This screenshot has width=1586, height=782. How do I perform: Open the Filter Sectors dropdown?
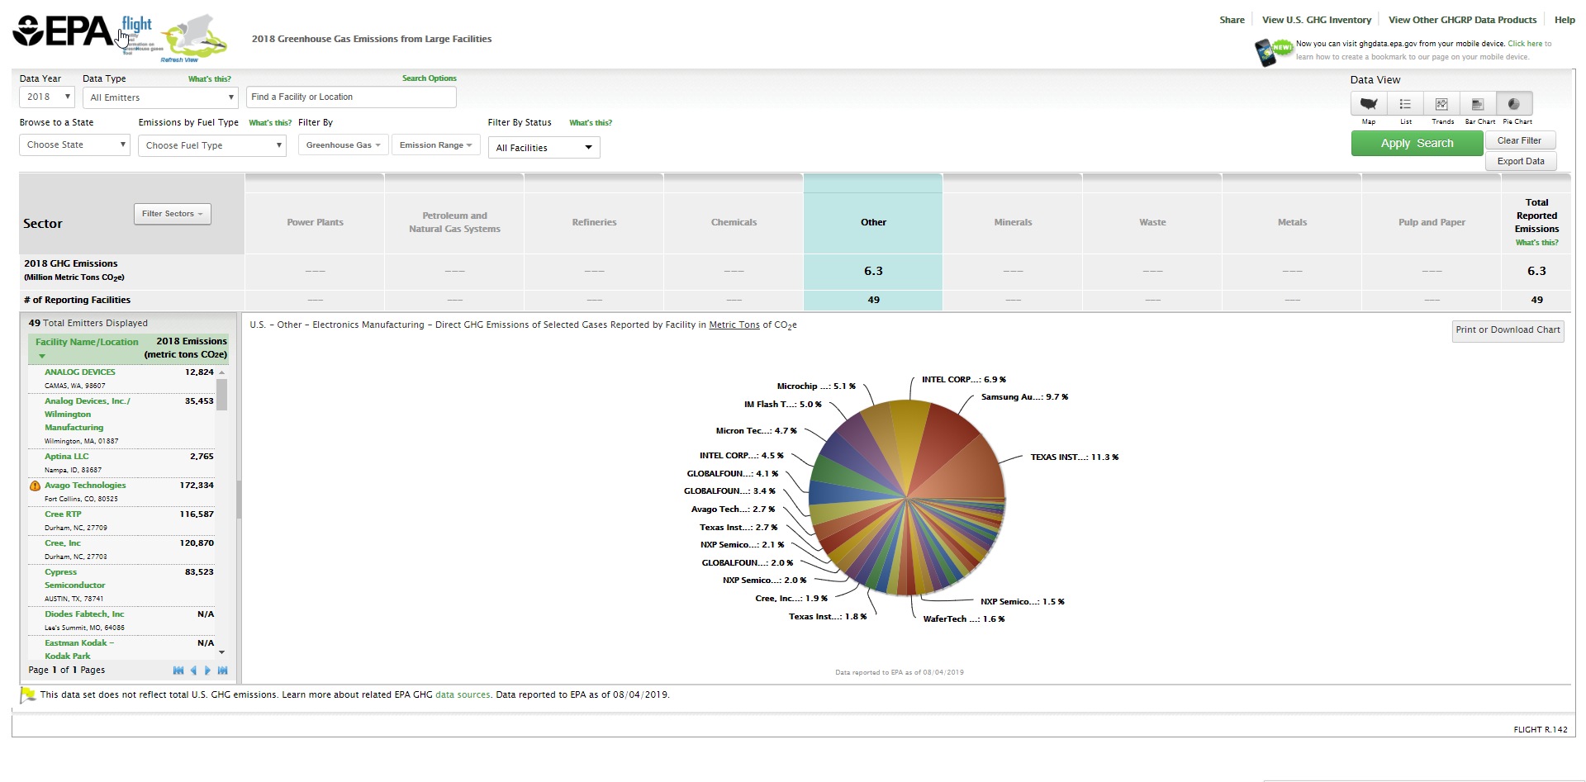point(173,214)
